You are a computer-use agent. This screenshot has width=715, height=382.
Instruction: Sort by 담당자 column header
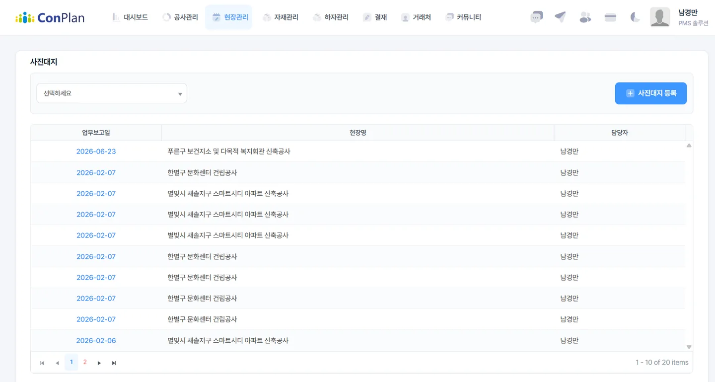(620, 133)
